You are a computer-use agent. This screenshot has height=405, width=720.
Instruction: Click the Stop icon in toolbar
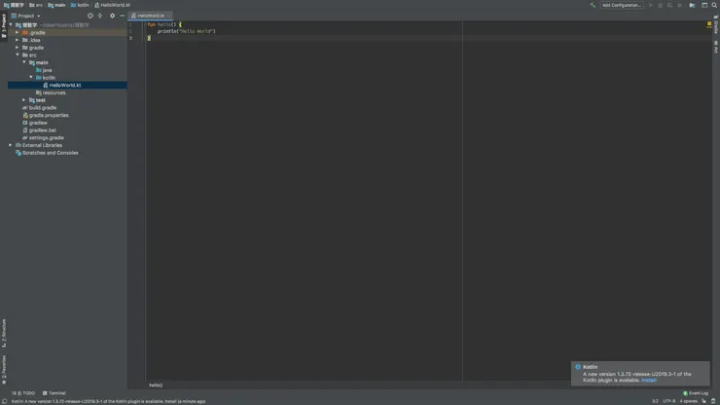[679, 5]
